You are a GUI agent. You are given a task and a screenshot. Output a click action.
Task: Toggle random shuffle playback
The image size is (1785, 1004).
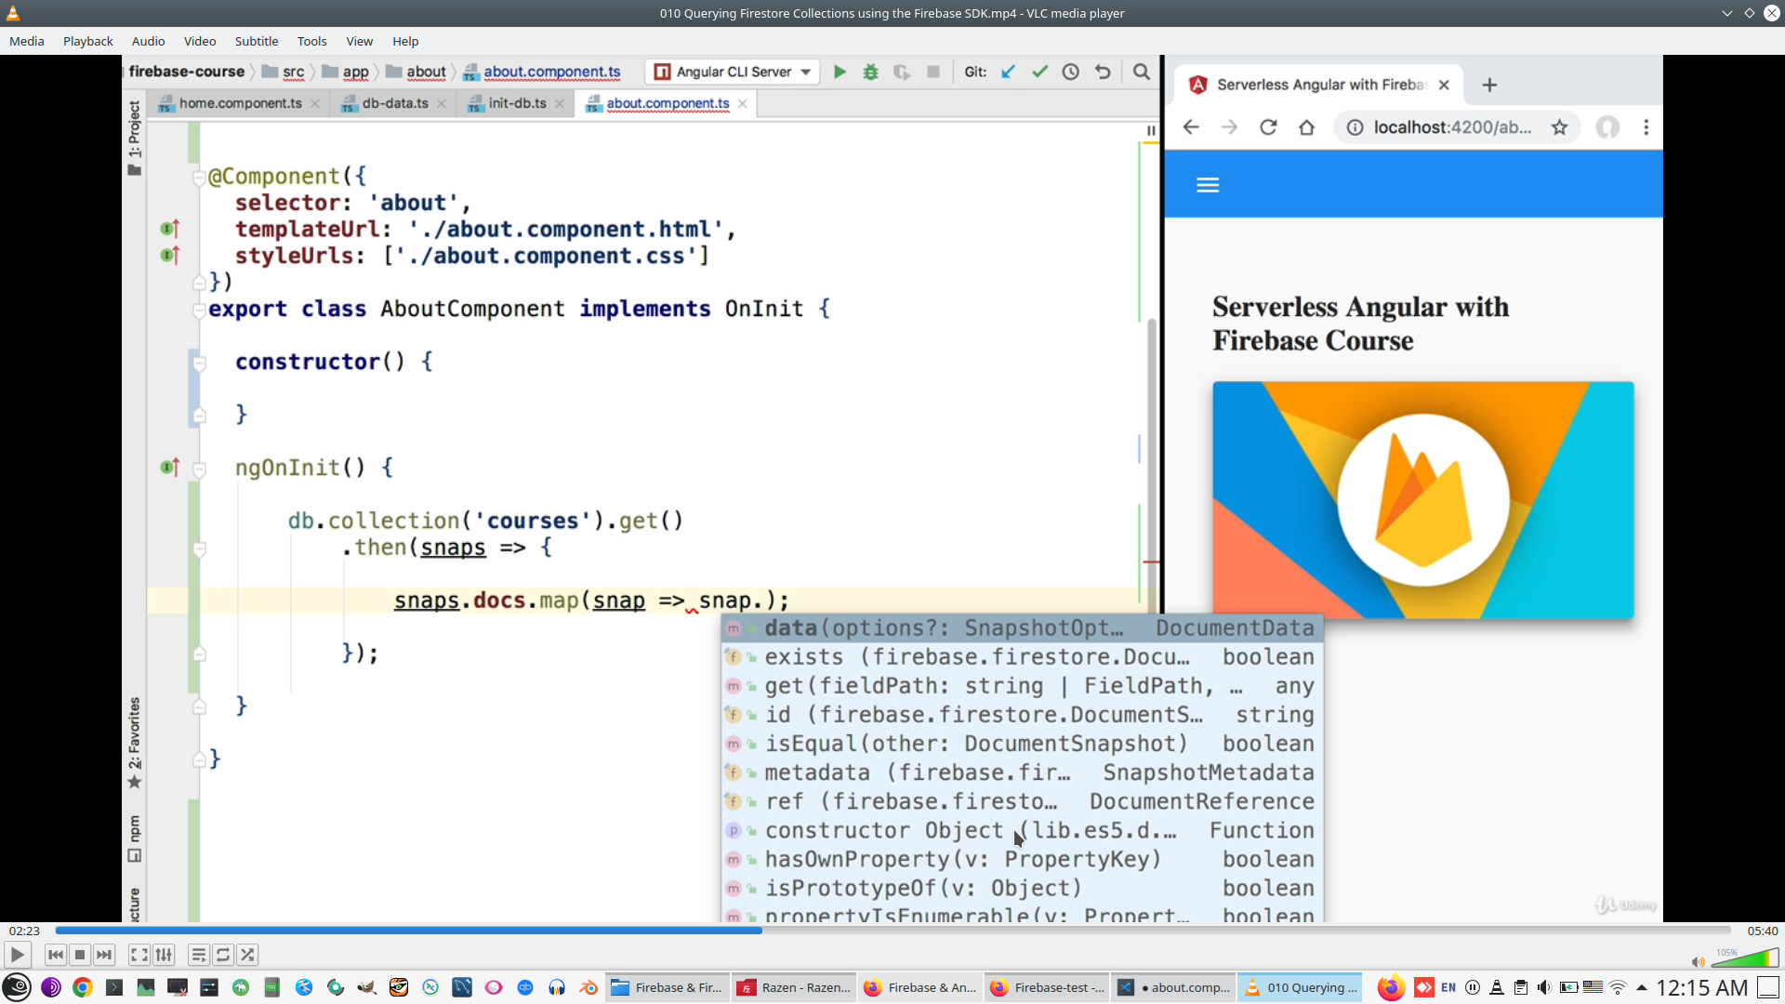[247, 955]
